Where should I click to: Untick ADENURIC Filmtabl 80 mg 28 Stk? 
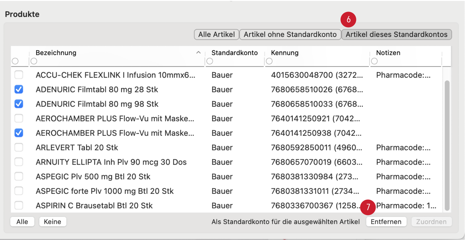[19, 90]
